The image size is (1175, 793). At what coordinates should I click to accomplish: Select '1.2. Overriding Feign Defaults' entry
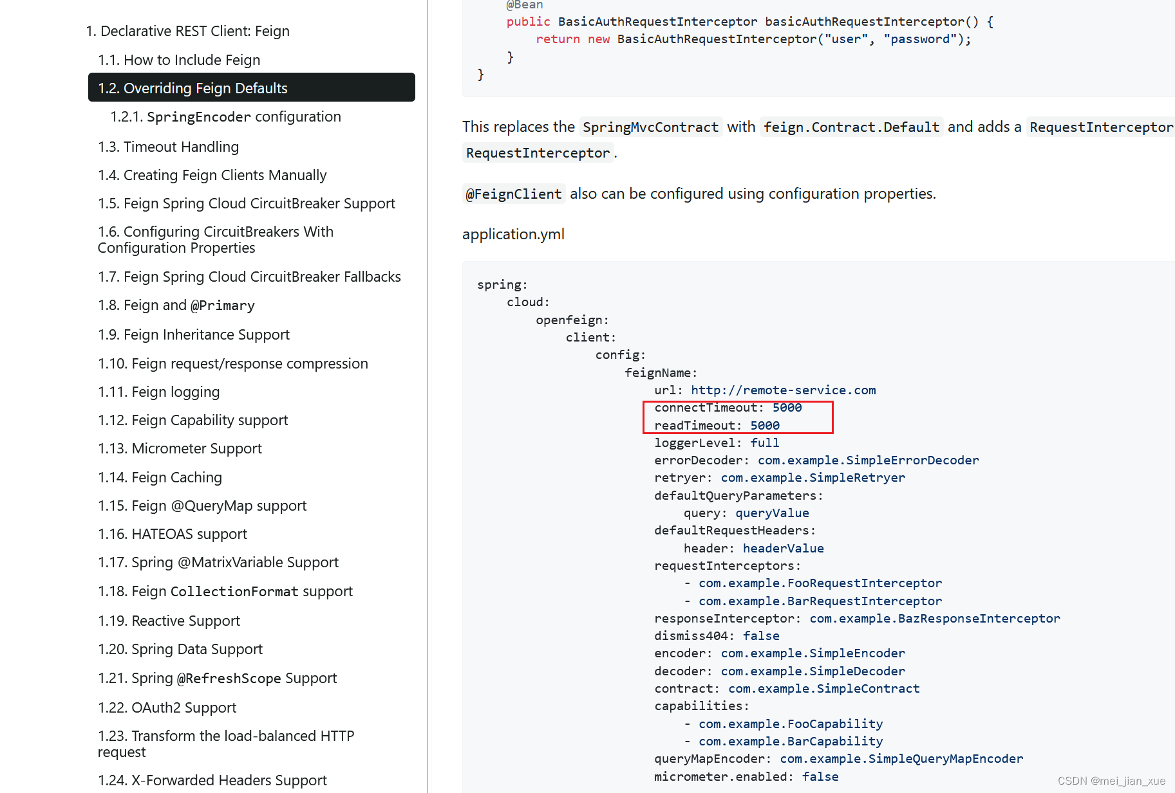pos(252,87)
